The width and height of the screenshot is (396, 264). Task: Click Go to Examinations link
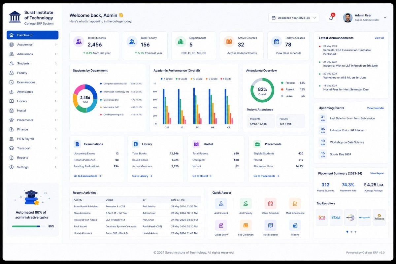click(x=87, y=176)
